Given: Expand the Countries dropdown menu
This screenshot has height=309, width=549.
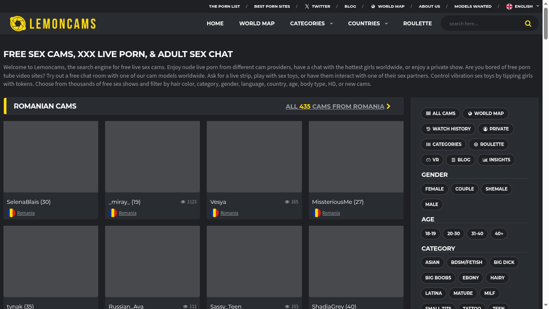Looking at the screenshot, I should [x=368, y=24].
